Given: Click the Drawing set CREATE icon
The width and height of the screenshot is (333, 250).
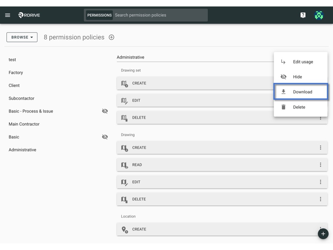Looking at the screenshot, I should point(125,84).
